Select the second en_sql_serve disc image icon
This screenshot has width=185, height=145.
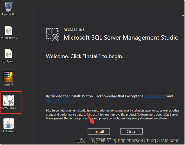(x=8, y=56)
